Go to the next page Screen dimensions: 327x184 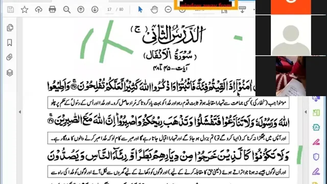[95, 10]
